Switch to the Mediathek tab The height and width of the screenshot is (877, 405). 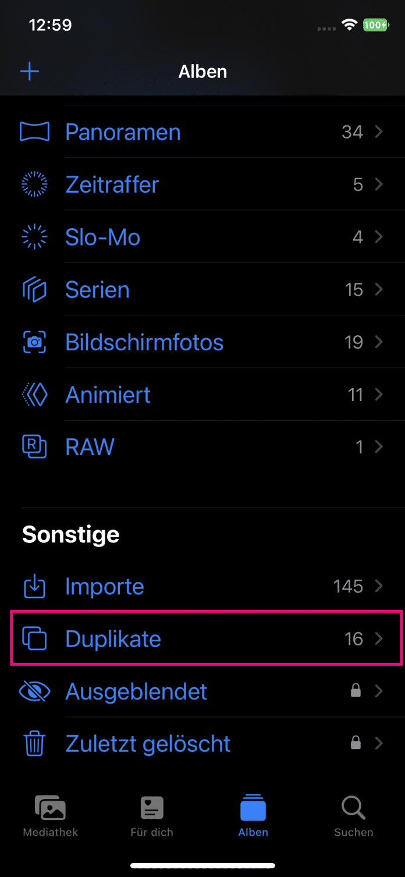(x=51, y=815)
